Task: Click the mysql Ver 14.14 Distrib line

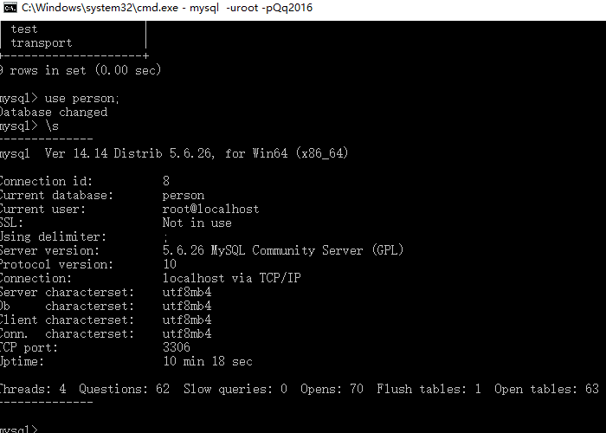Action: (x=174, y=153)
